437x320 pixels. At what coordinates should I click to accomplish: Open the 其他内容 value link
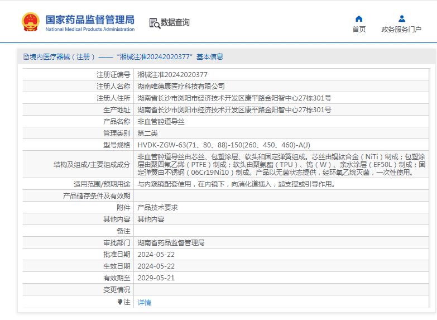pyautogui.click(x=151, y=219)
